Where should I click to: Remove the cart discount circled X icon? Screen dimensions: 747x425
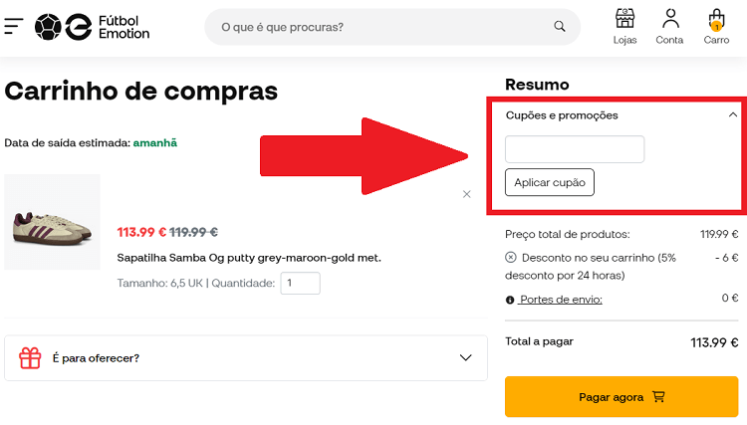pos(511,258)
